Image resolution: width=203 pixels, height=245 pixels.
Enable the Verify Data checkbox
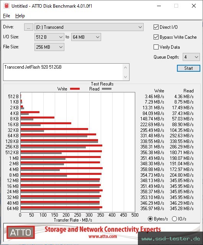[156, 47]
